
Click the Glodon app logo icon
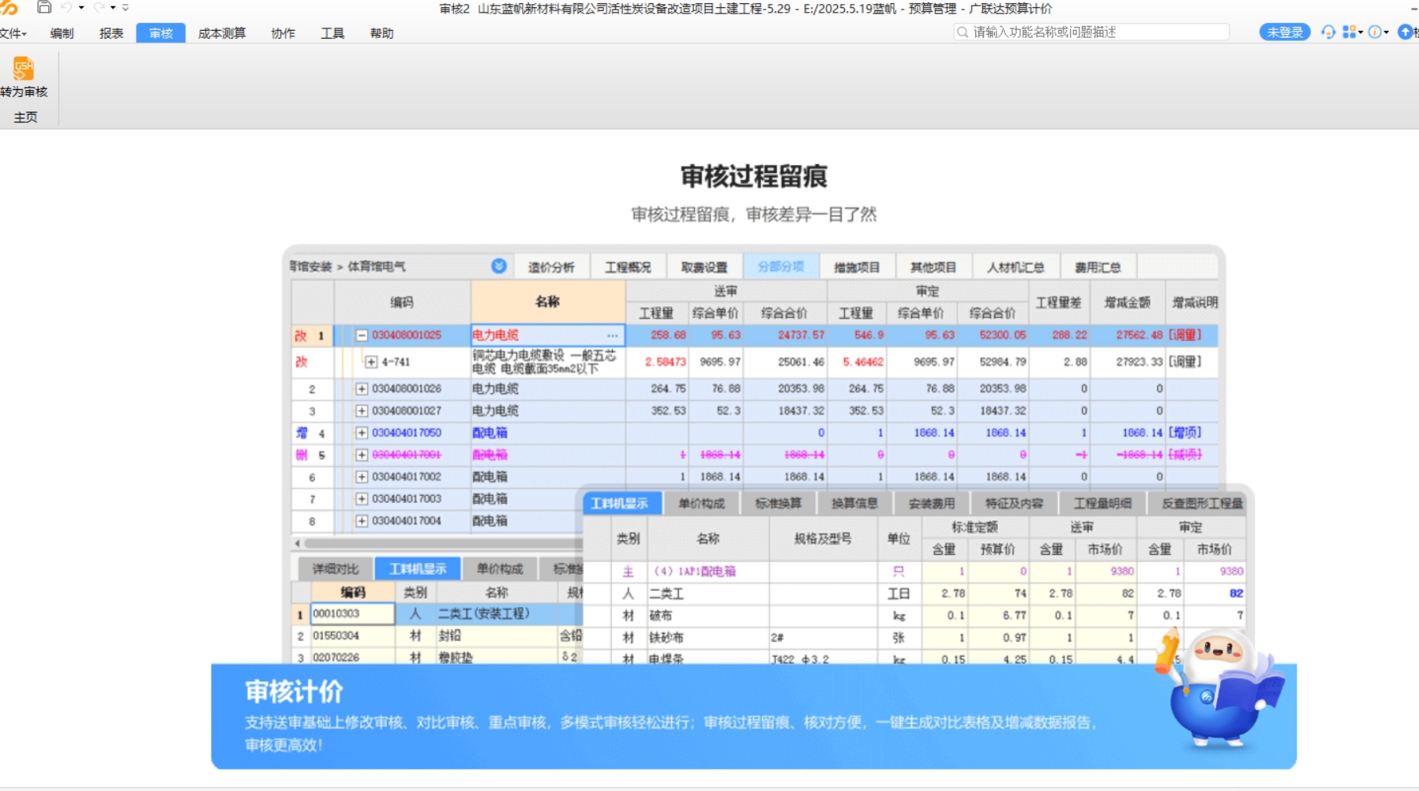[8, 7]
